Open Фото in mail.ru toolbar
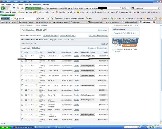Viewport: 162px width, 129px height. pyautogui.click(x=74, y=18)
